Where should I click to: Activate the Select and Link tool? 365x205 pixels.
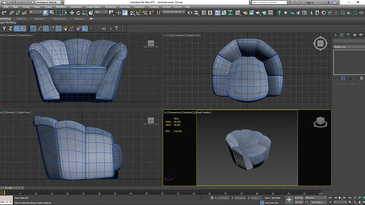pyautogui.click(x=11, y=13)
